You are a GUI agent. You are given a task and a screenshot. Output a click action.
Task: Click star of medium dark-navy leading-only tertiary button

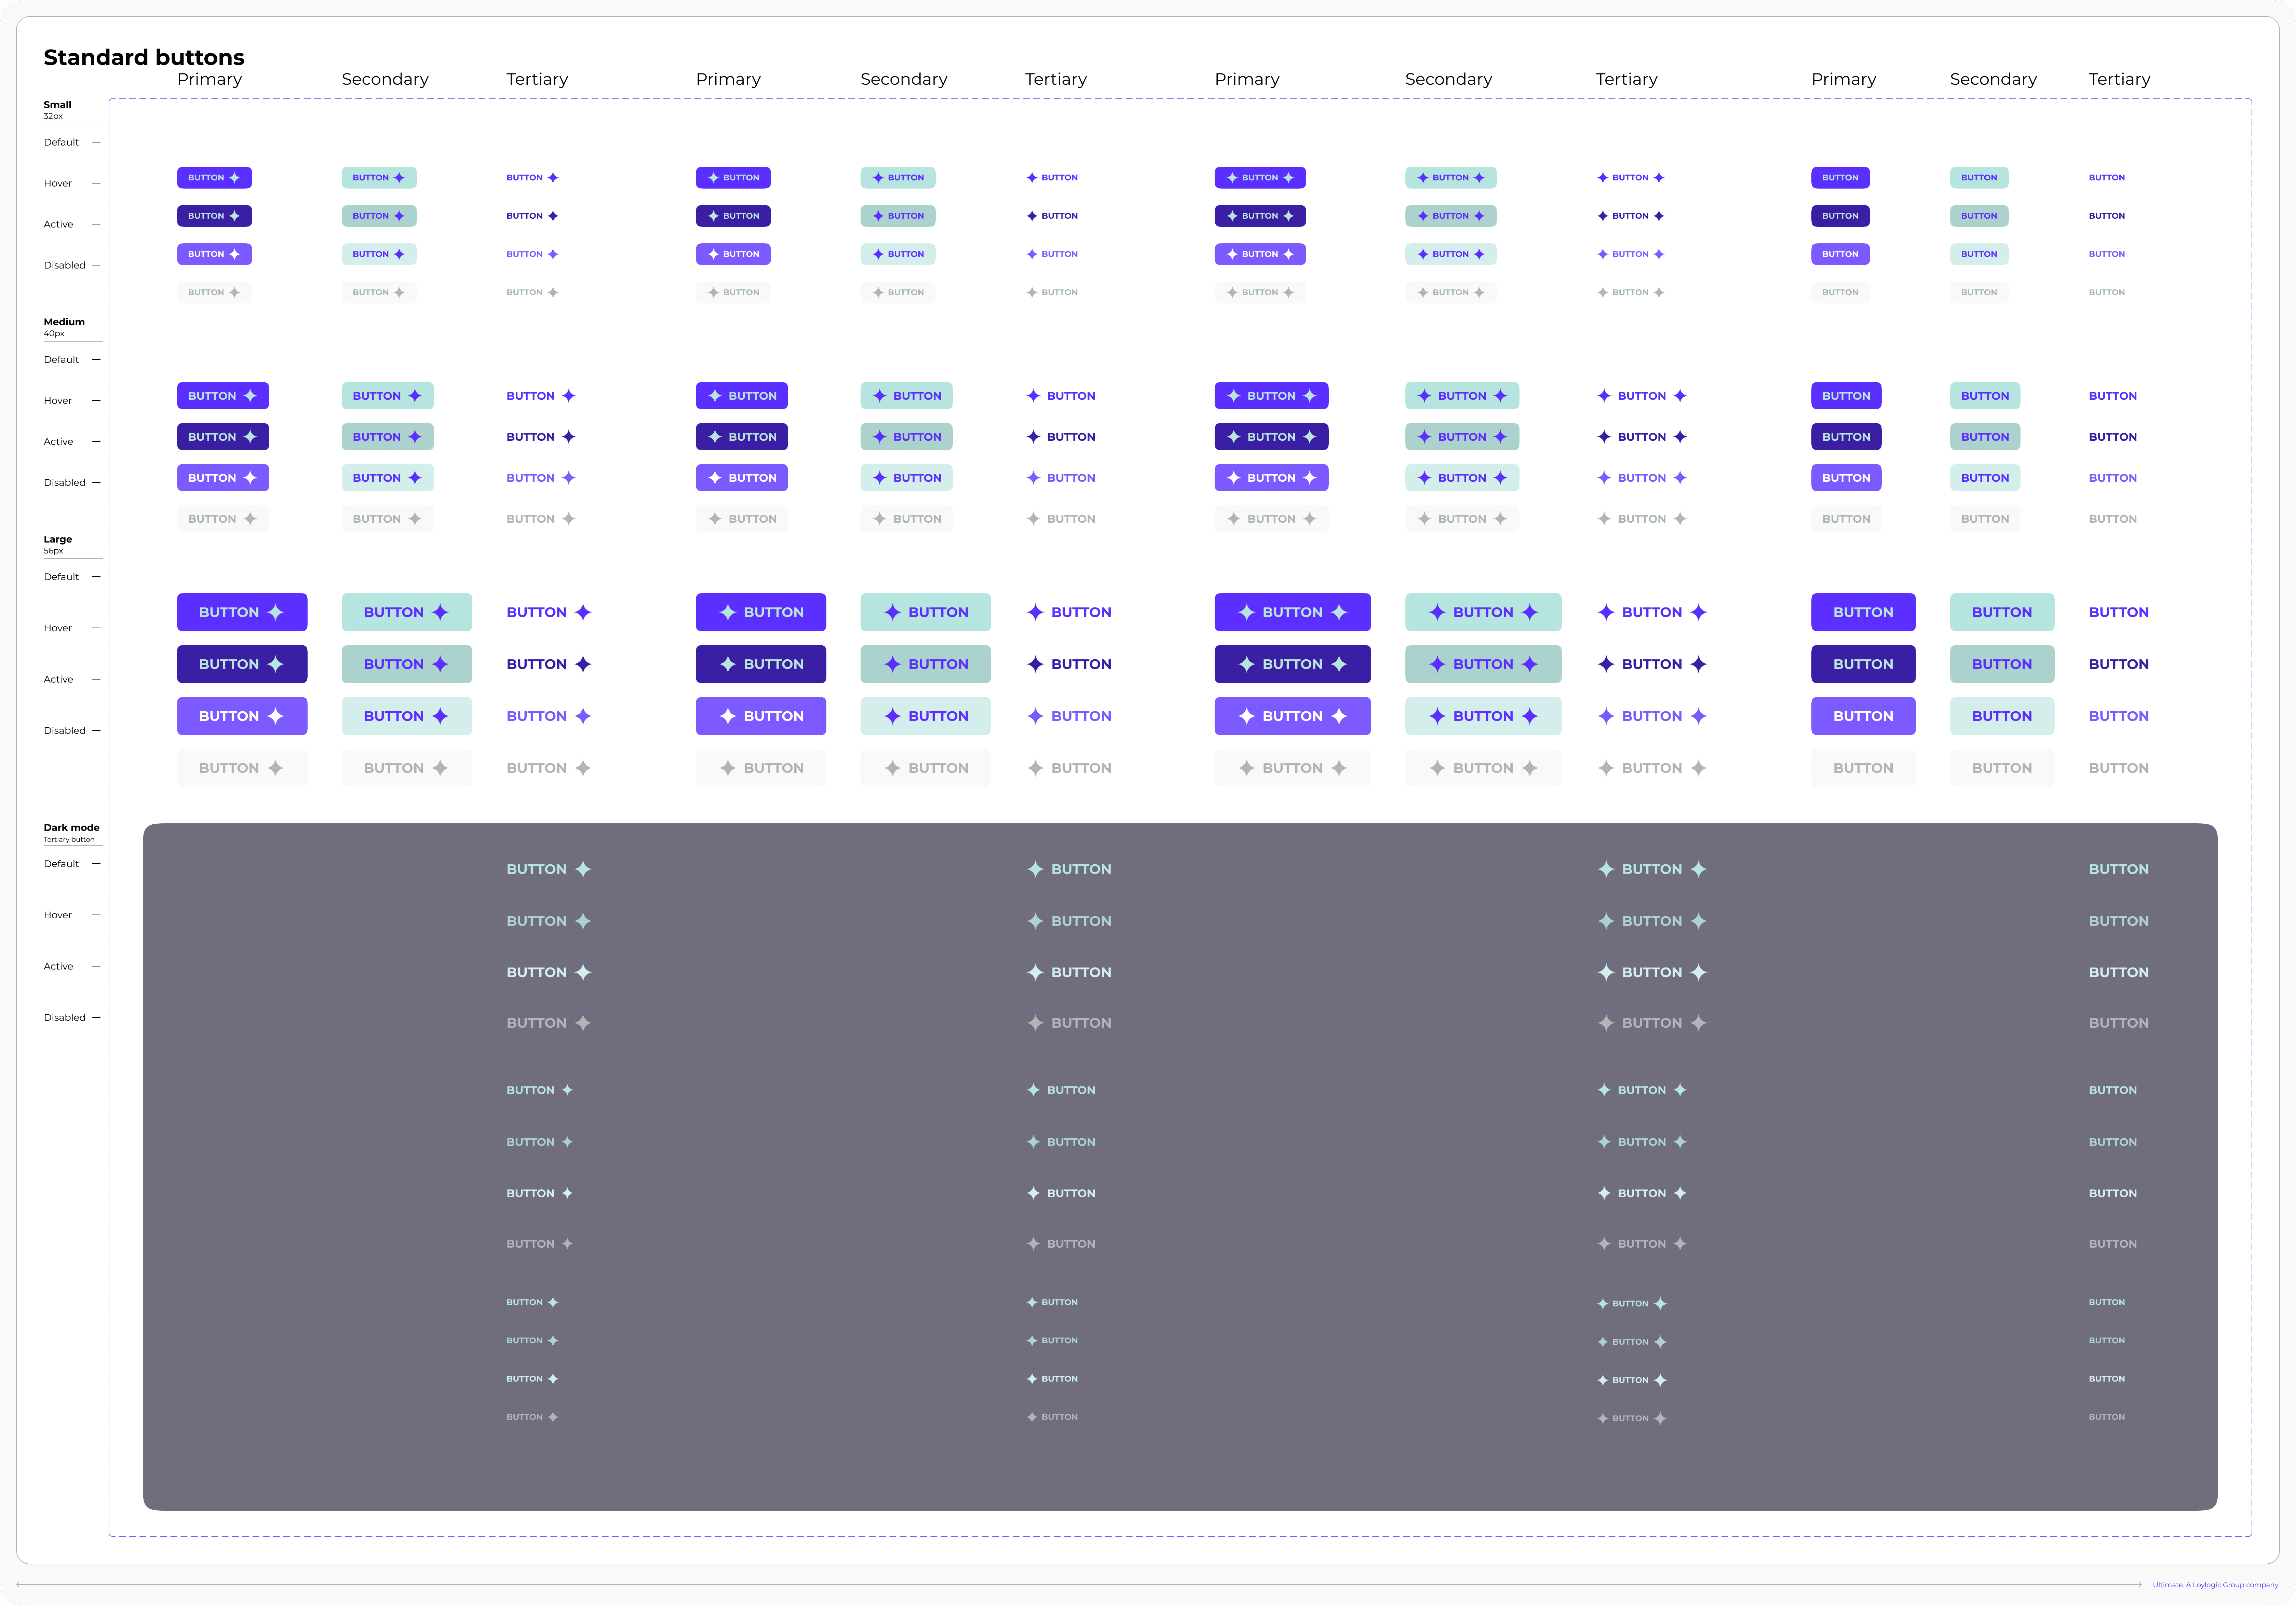(1033, 437)
